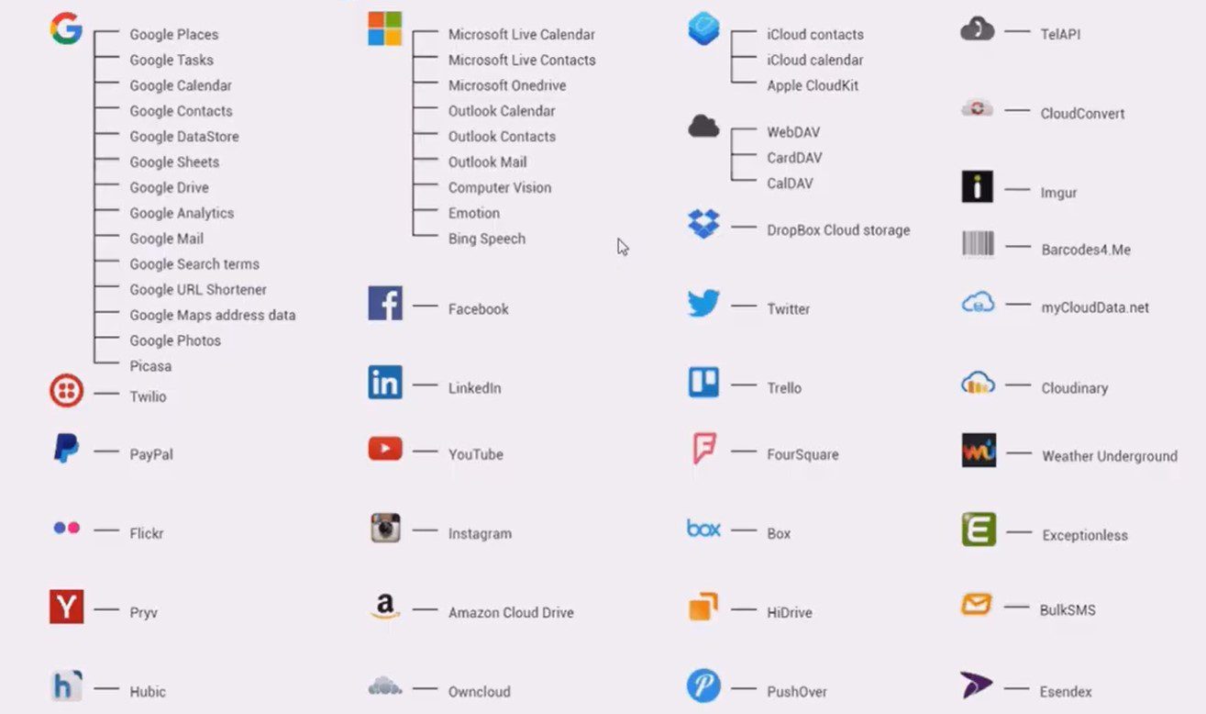Select the green Exceptionless icon
Viewport: 1206px width, 714px height.
[979, 530]
